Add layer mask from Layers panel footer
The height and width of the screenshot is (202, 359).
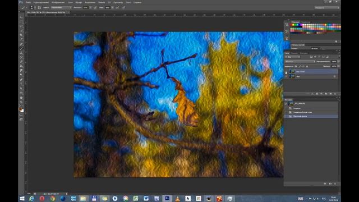317,94
